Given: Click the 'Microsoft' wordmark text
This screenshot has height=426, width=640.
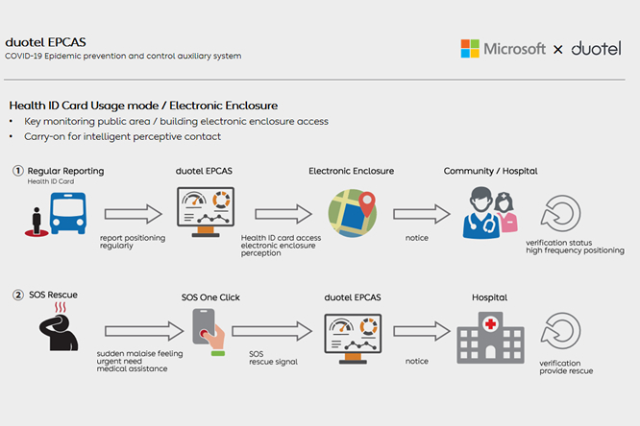Looking at the screenshot, I should tap(514, 49).
